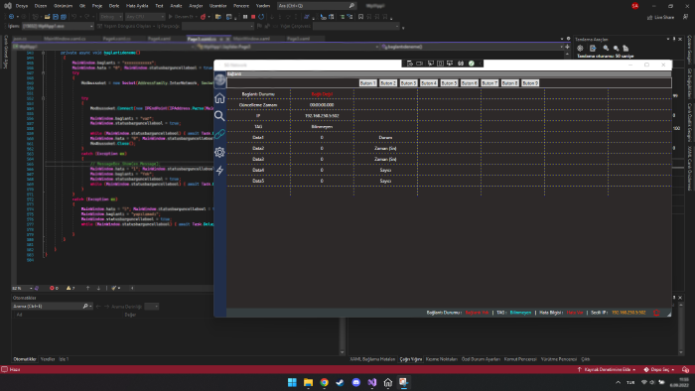695x391 pixels.
Task: Restart debugging with the circular arrow icon
Action: point(261,17)
